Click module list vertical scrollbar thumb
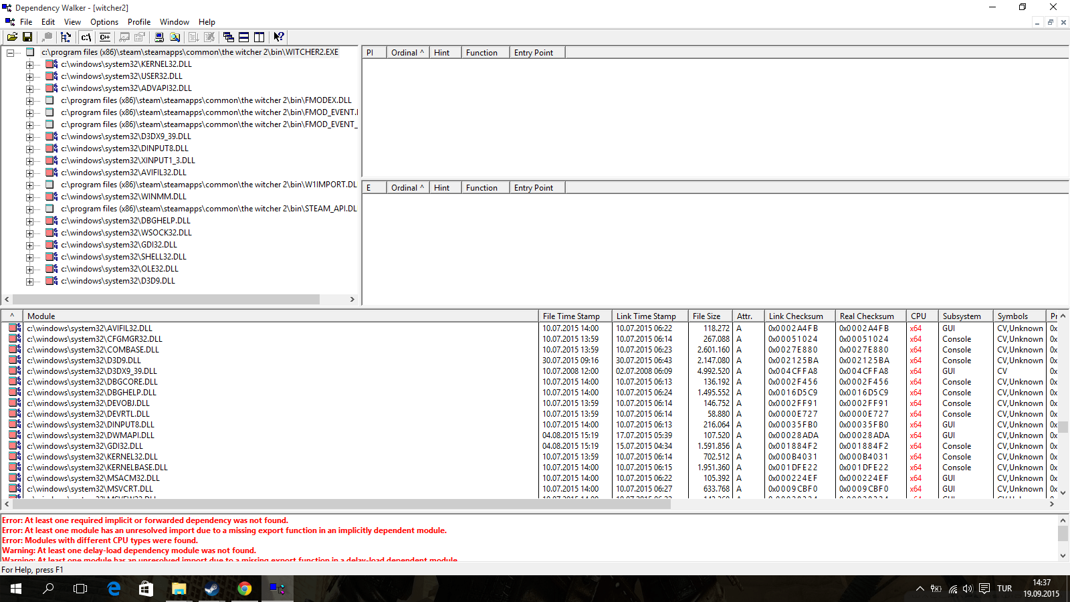 point(1063,427)
